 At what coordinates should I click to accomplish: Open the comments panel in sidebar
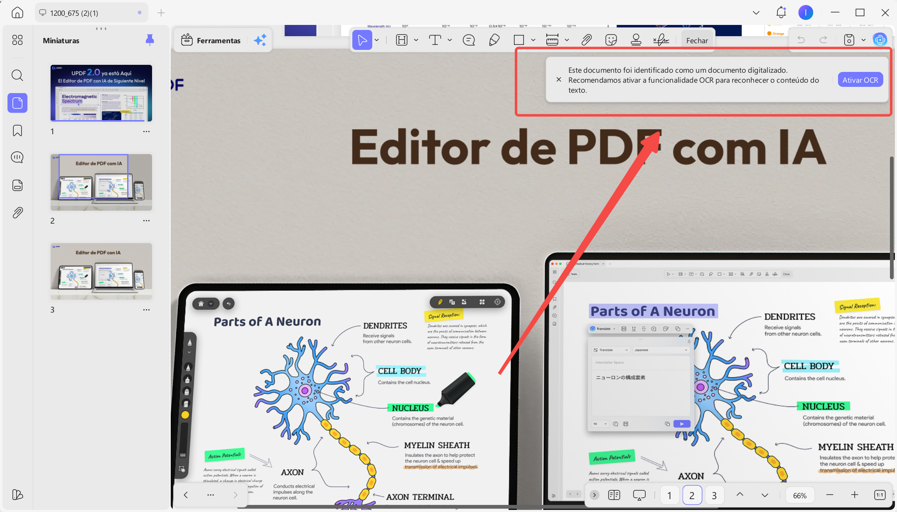17,157
